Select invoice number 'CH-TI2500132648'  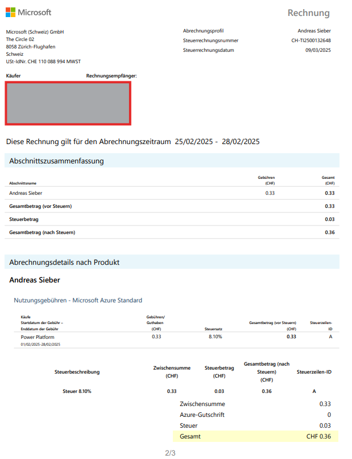pyautogui.click(x=311, y=40)
